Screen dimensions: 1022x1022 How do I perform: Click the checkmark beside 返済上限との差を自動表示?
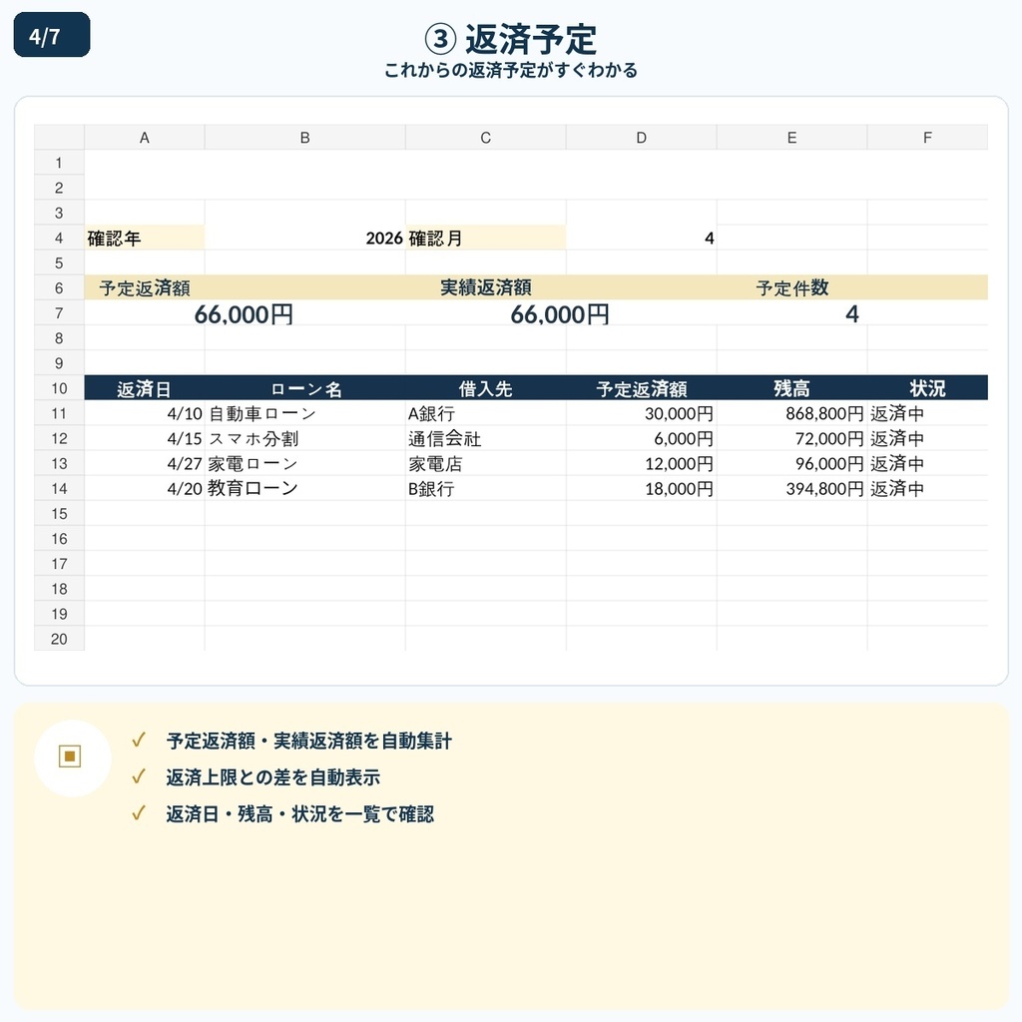point(138,776)
